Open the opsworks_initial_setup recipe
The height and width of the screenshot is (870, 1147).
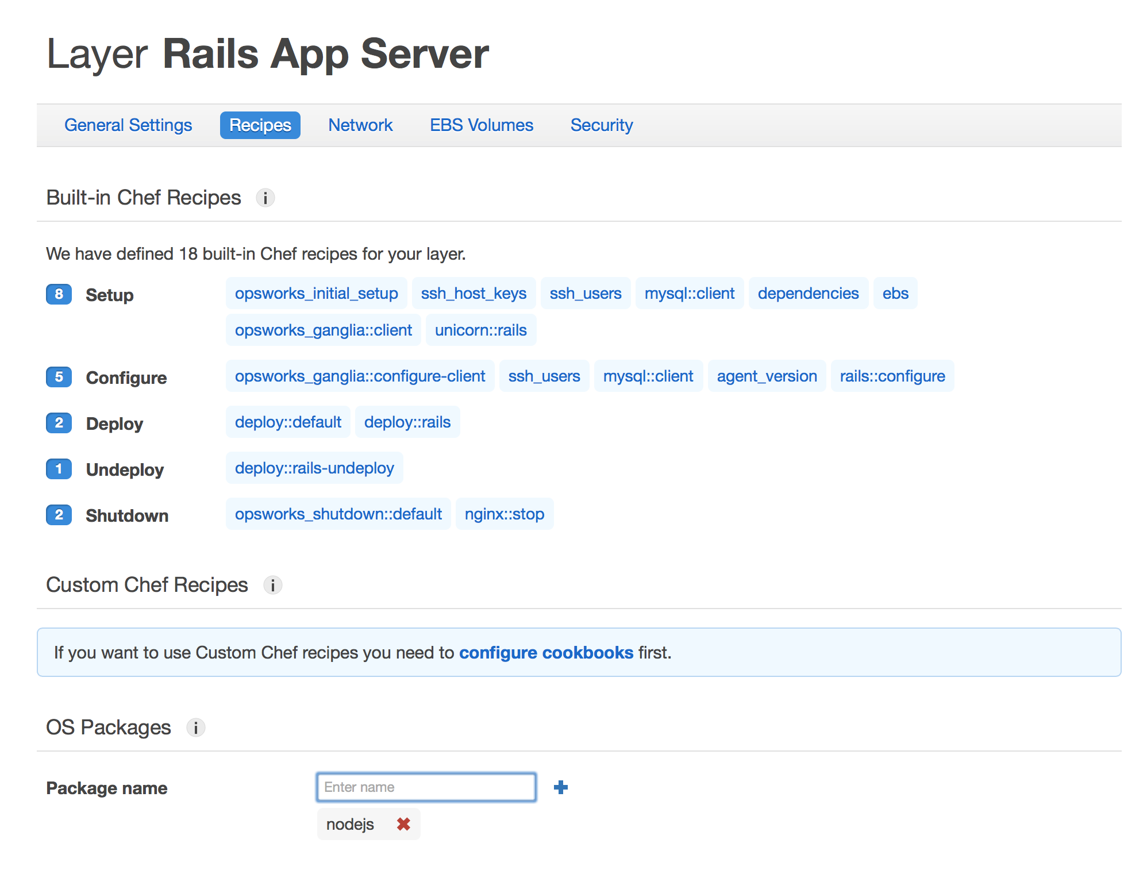point(317,293)
